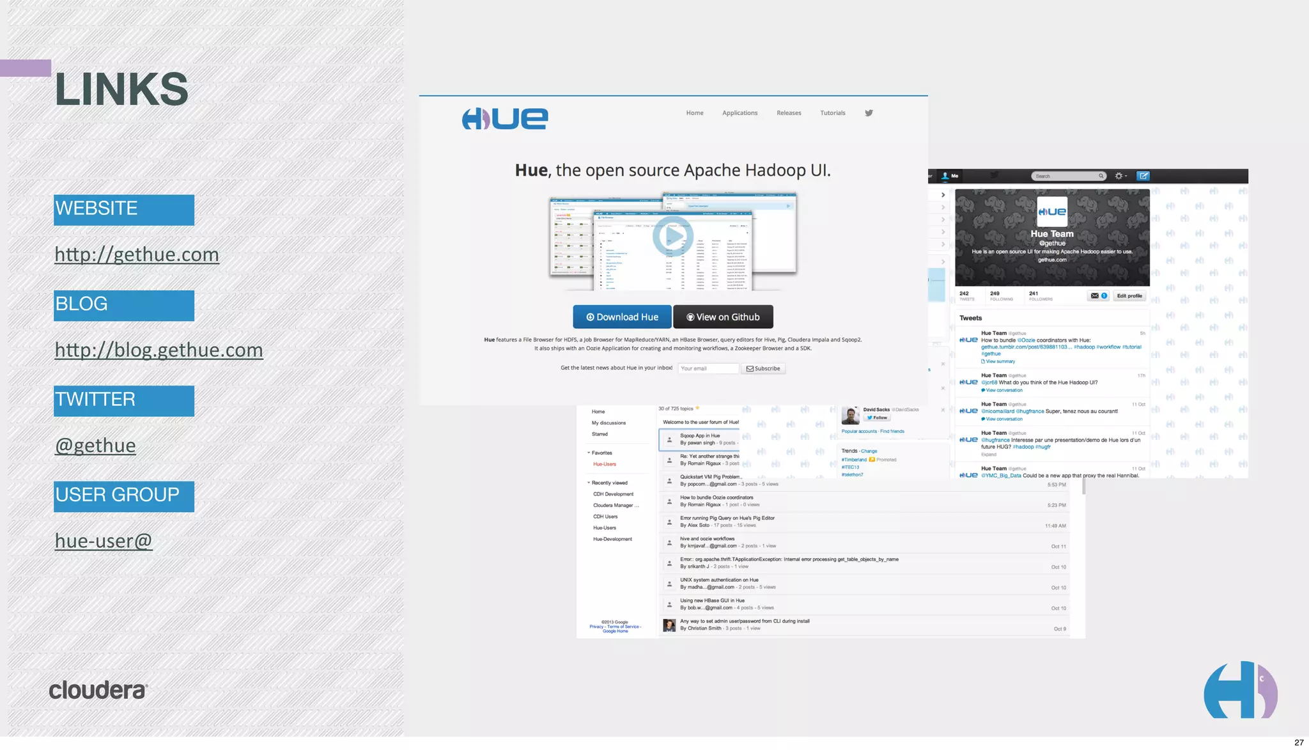Open the #telethon7 trend
The image size is (1309, 750).
pos(852,475)
